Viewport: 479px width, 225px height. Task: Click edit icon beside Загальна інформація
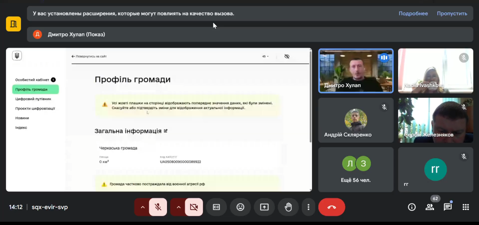pos(166,131)
